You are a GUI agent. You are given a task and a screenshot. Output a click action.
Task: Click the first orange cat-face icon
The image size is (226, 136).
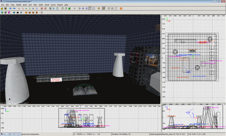[26, 12]
